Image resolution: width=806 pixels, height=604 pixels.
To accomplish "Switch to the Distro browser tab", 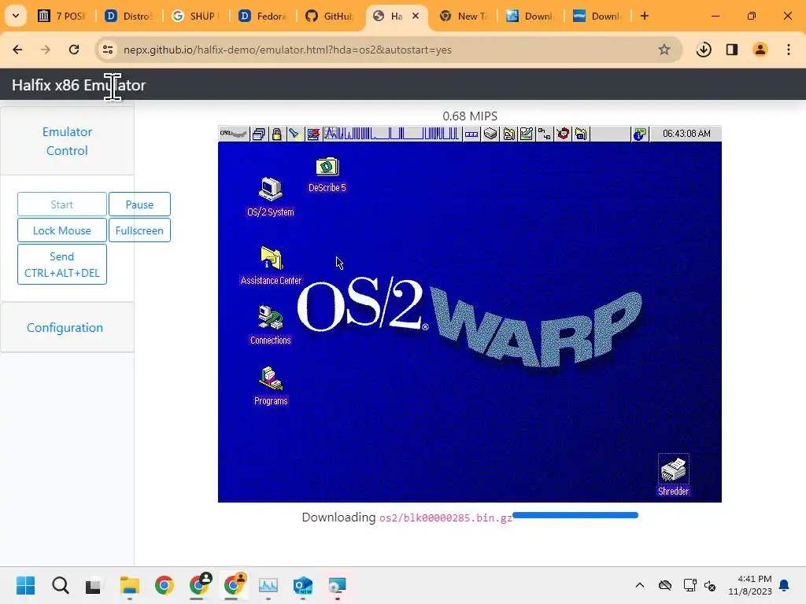I will [129, 16].
